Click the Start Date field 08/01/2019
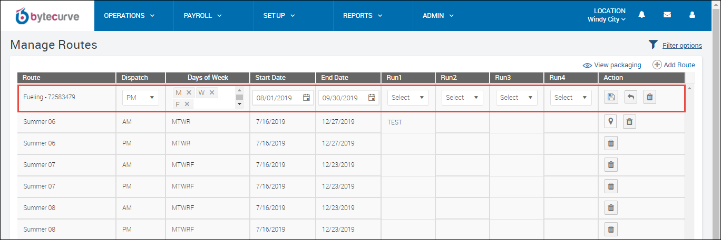Image resolution: width=721 pixels, height=240 pixels. click(283, 98)
